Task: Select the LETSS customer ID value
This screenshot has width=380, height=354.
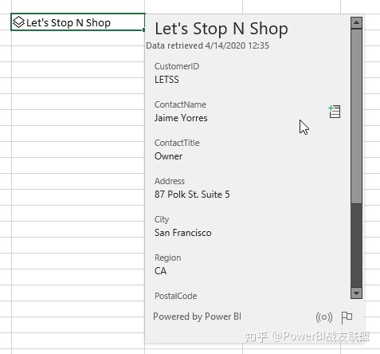Action: [x=166, y=80]
